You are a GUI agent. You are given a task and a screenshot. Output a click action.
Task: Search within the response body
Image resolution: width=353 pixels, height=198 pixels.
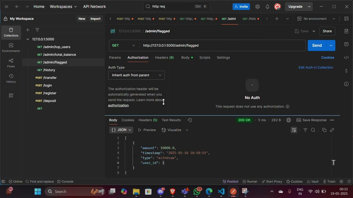[x=313, y=130]
